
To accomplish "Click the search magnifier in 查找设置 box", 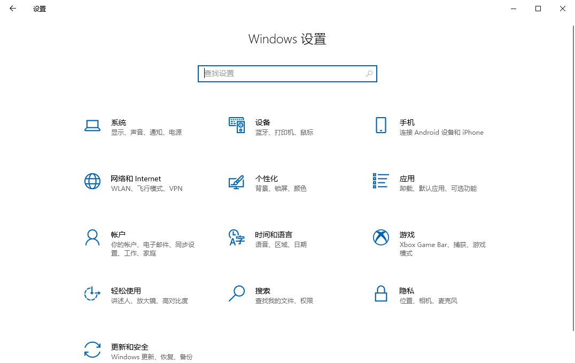I will coord(369,74).
